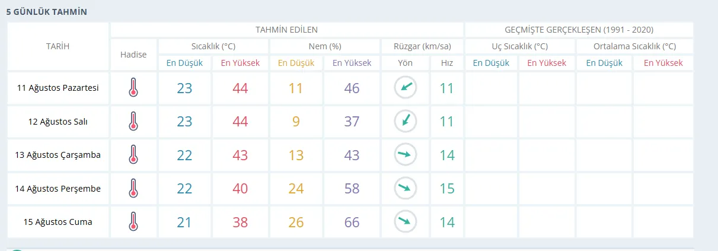Image resolution: width=718 pixels, height=251 pixels.
Task: Click the 13 Ağustos Çarşamba date cell
Action: [58, 155]
